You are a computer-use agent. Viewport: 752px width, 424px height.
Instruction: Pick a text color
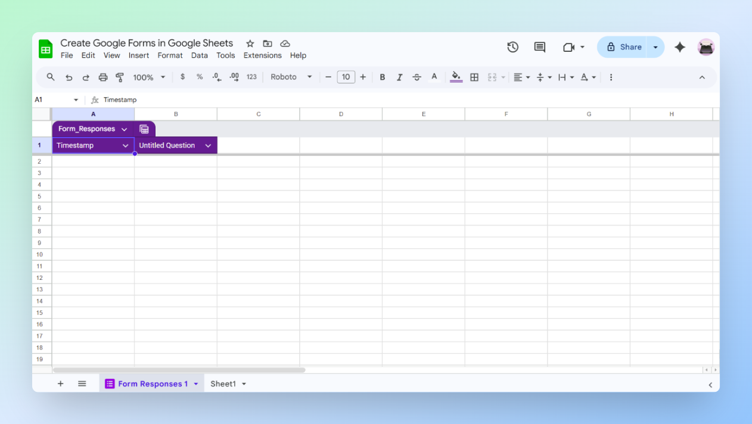pos(434,77)
